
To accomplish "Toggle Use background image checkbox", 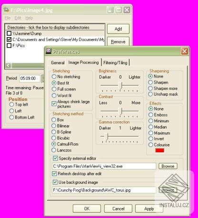I will 55,182.
